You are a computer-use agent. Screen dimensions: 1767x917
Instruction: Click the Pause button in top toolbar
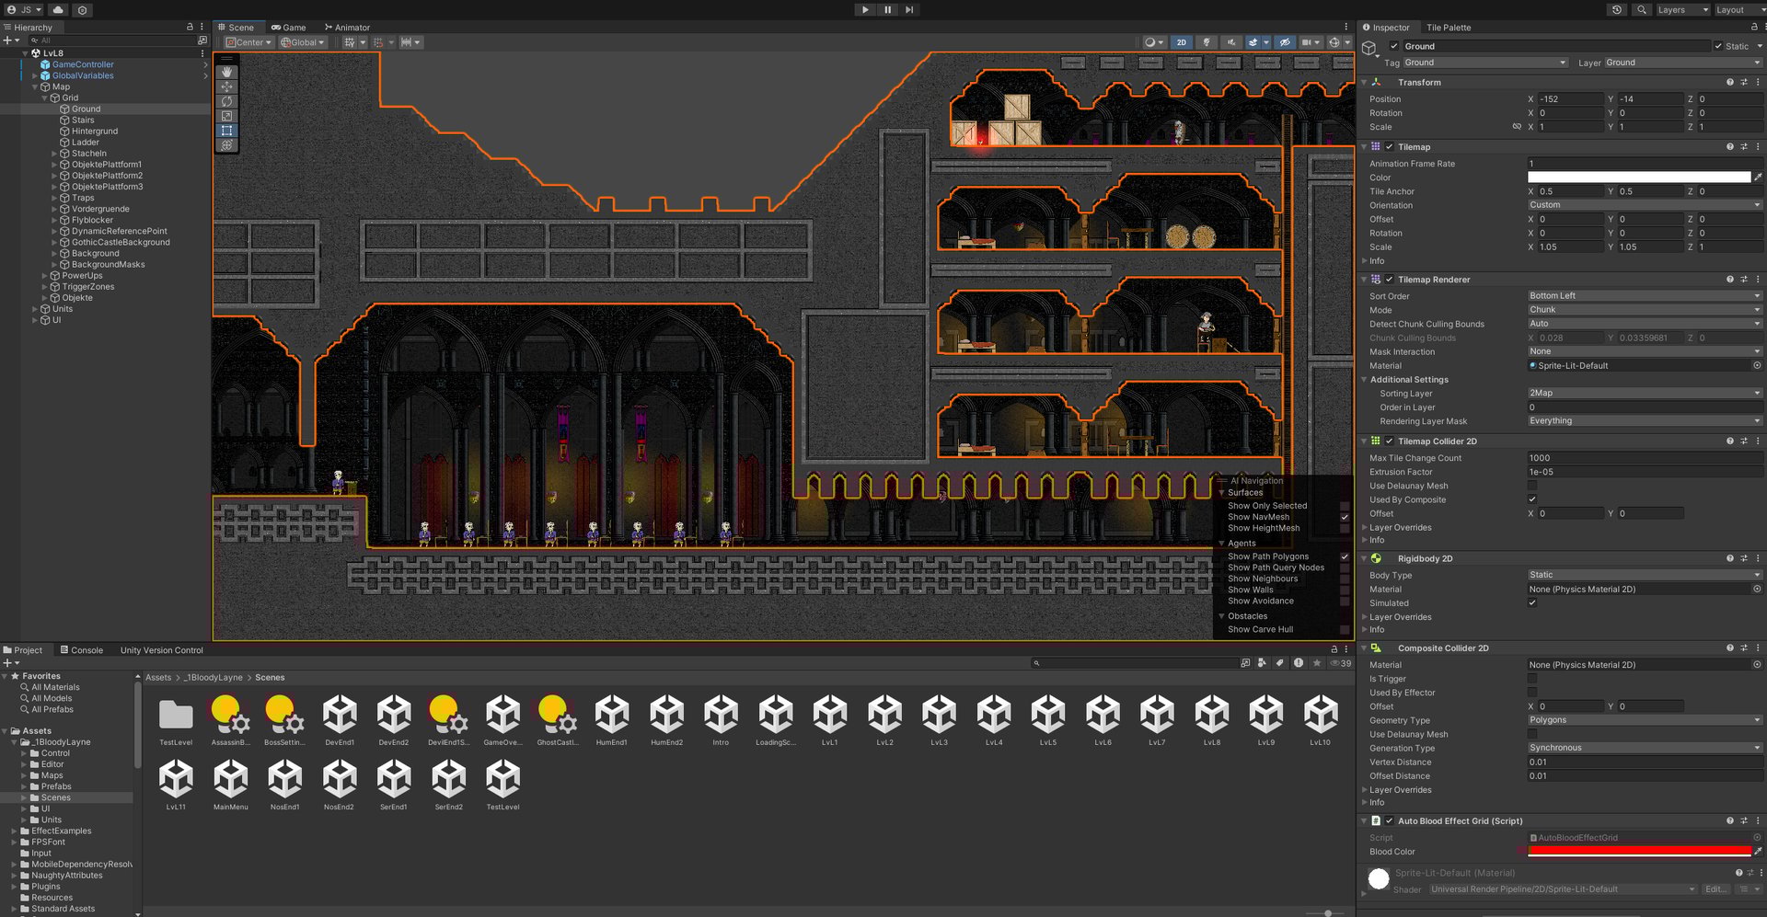887,10
